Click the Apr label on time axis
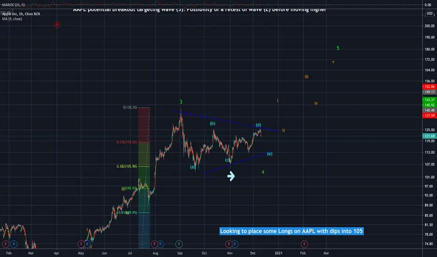The width and height of the screenshot is (437, 257). (x=57, y=253)
